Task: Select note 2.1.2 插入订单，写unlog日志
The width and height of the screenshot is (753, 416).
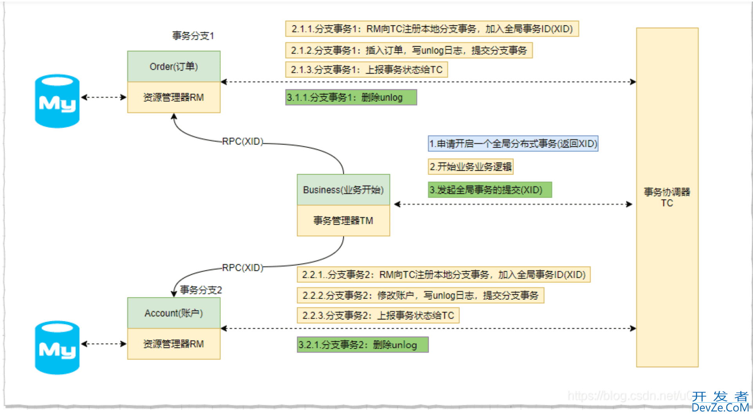Action: pos(409,50)
